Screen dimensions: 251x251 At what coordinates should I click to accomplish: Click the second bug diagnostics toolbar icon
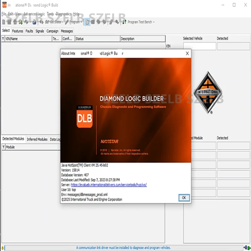coord(104,22)
